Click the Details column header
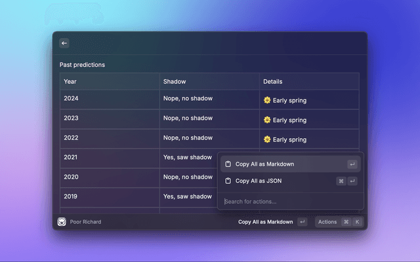The height and width of the screenshot is (262, 420). 273,81
